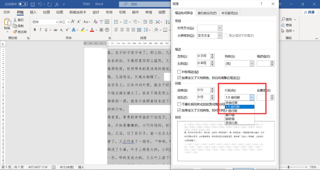Toggle underline formatting

point(45,30)
